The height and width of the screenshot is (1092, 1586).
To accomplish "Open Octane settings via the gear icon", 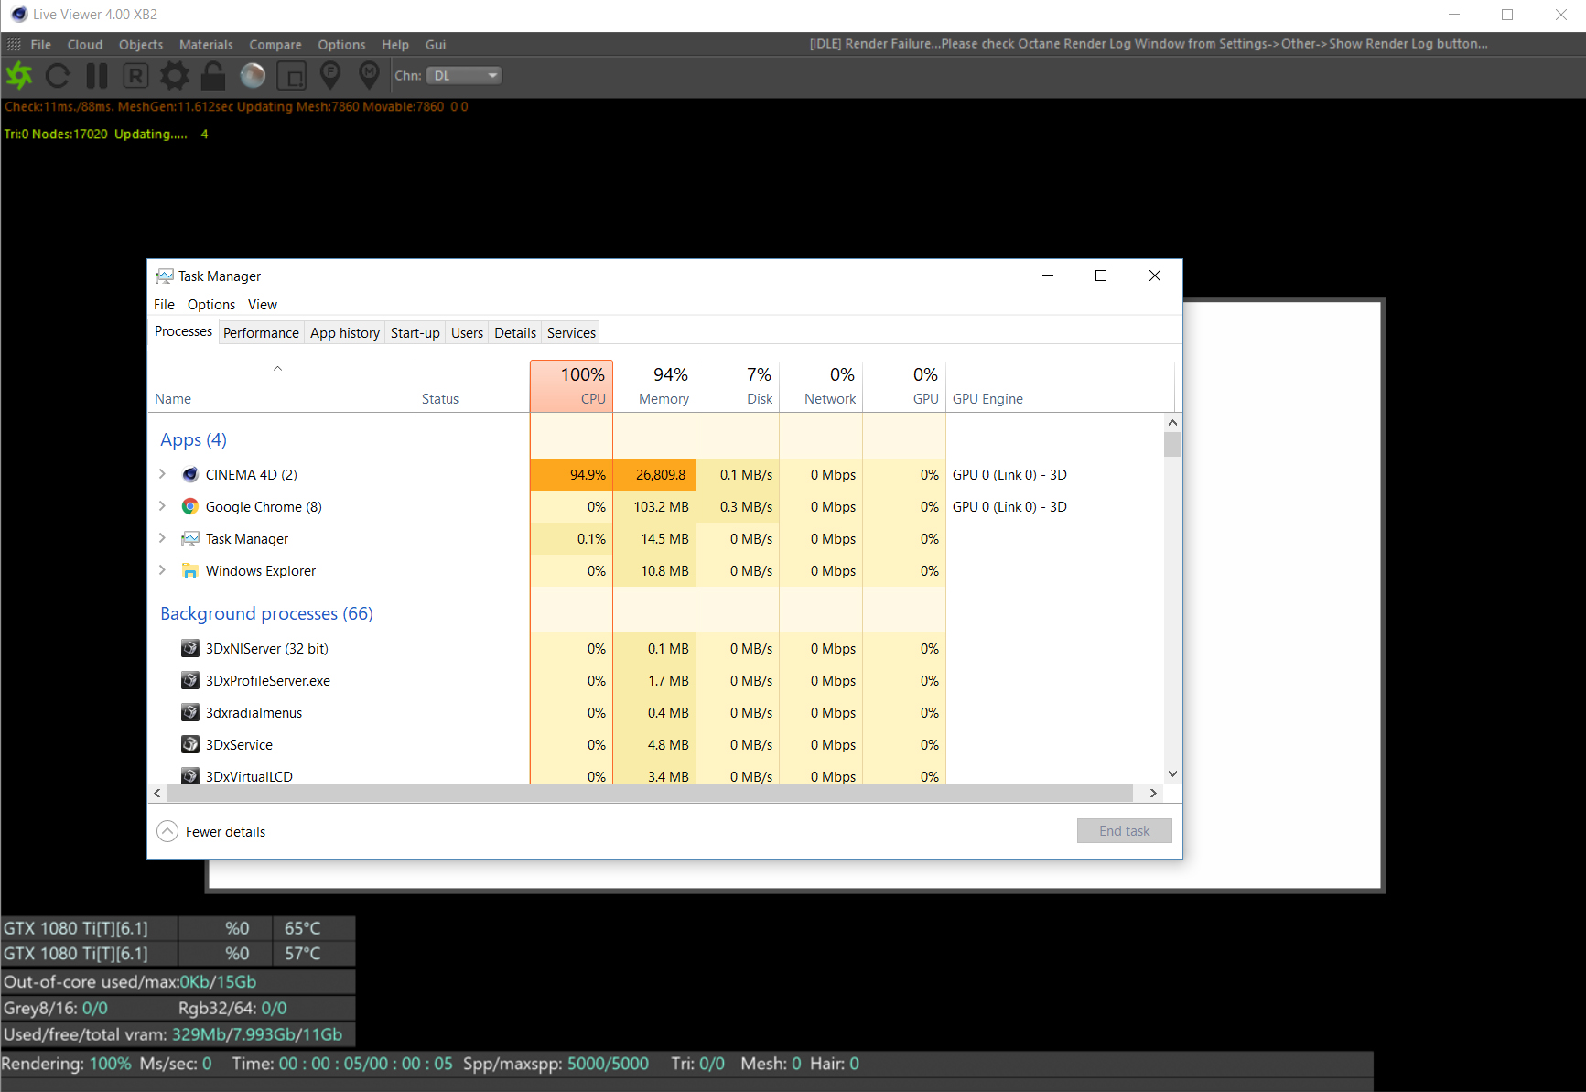I will [x=175, y=75].
